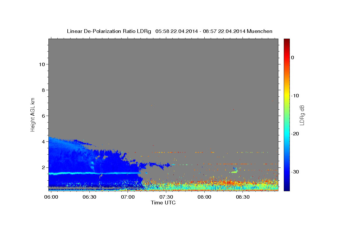The height and width of the screenshot is (229, 344).
Task: Click the 08:30 time tick label
Action: click(x=243, y=197)
